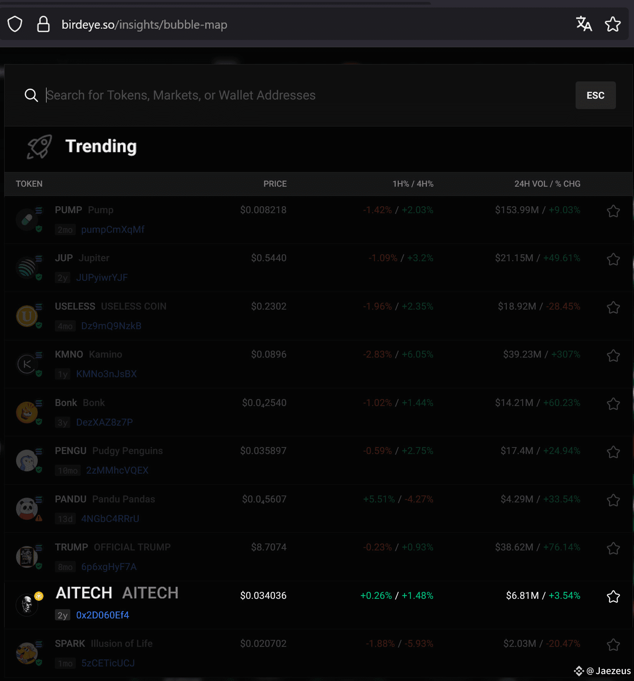The height and width of the screenshot is (681, 634).
Task: Favorite the AITECH token star
Action: [x=613, y=596]
